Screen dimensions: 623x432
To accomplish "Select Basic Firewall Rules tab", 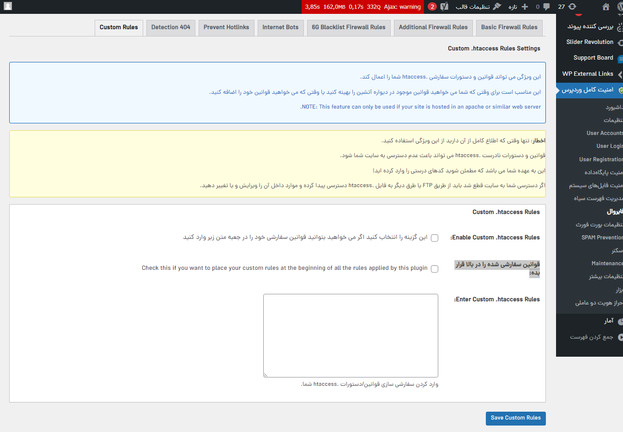I will pos(509,27).
